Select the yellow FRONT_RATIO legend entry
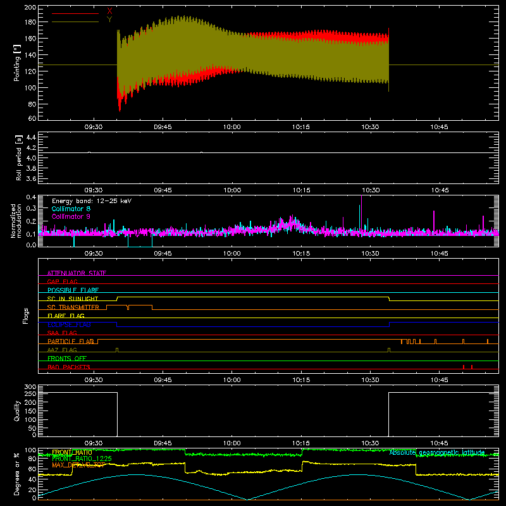 point(72,452)
